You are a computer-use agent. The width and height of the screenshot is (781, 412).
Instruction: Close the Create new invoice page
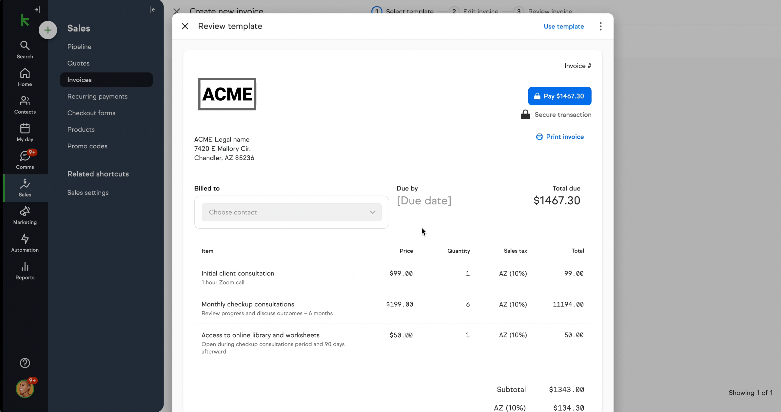click(x=176, y=11)
